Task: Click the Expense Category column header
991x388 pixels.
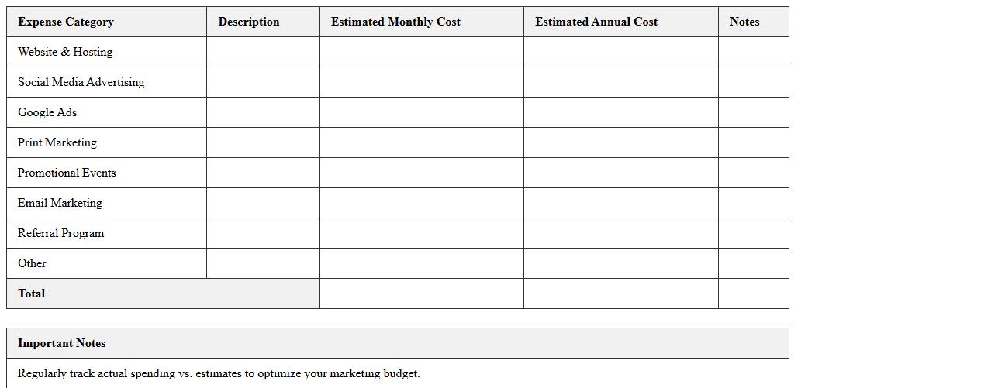Action: pos(66,22)
